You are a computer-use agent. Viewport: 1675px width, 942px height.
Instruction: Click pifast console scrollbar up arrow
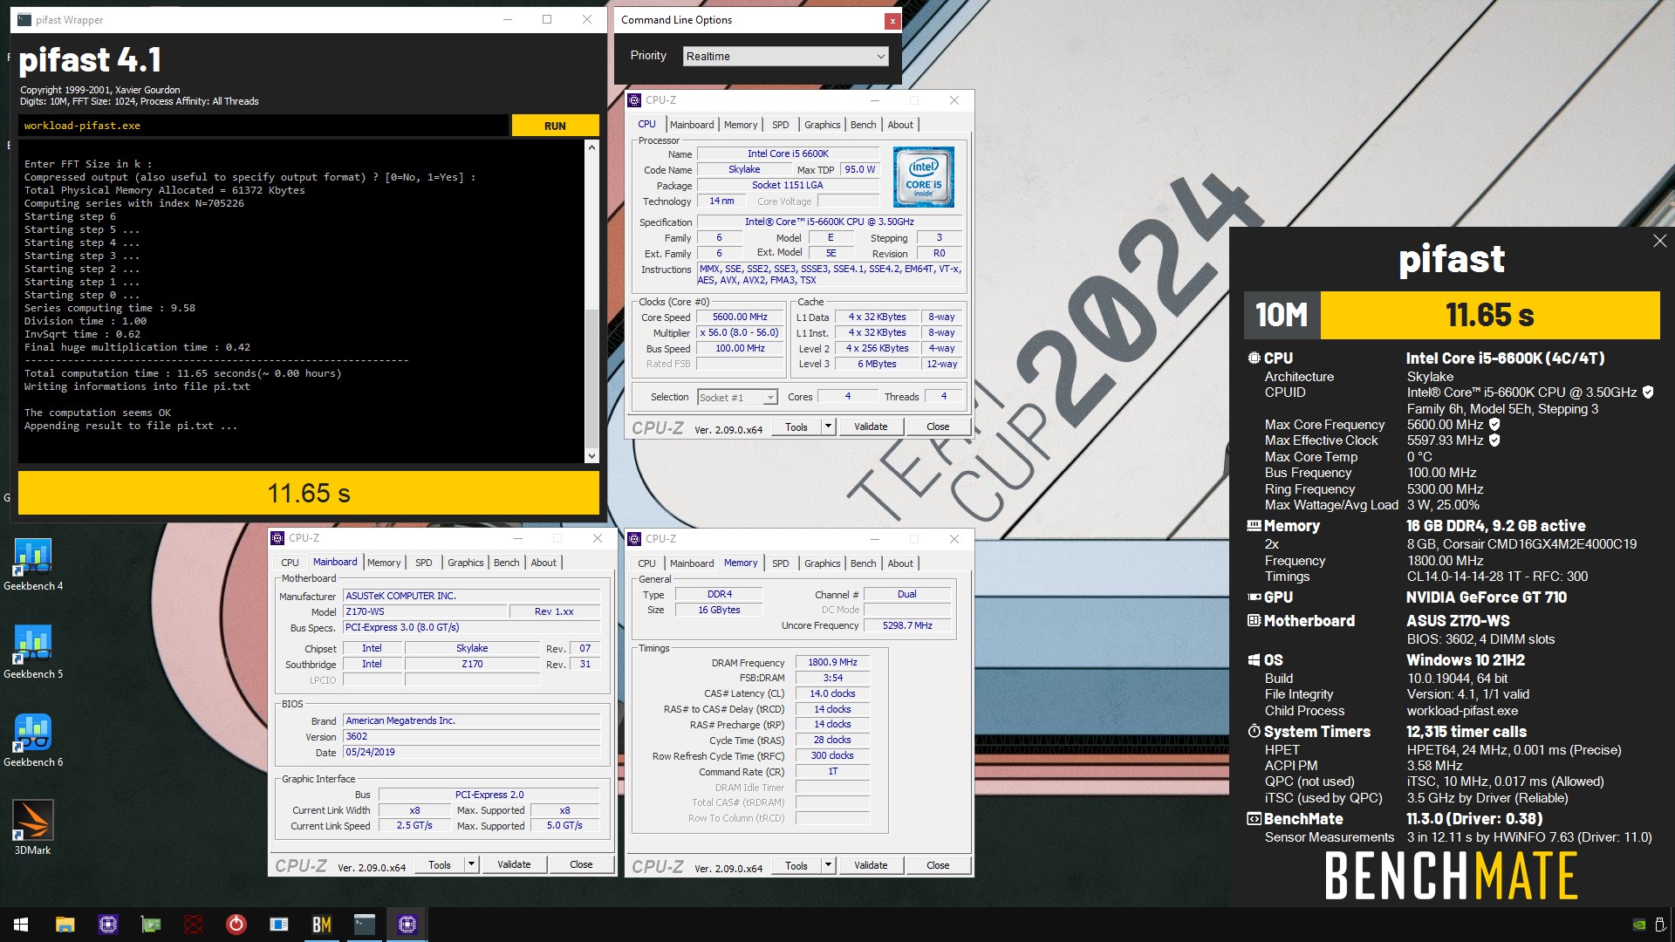pyautogui.click(x=591, y=147)
